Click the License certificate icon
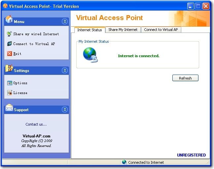The height and width of the screenshot is (169, 214). click(x=10, y=93)
